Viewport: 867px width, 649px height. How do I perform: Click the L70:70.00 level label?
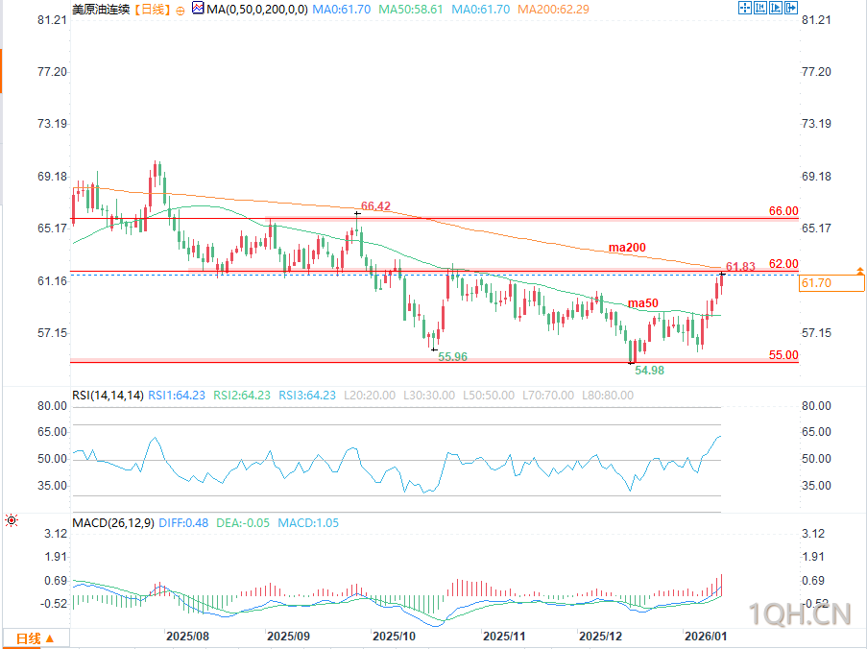click(x=548, y=396)
